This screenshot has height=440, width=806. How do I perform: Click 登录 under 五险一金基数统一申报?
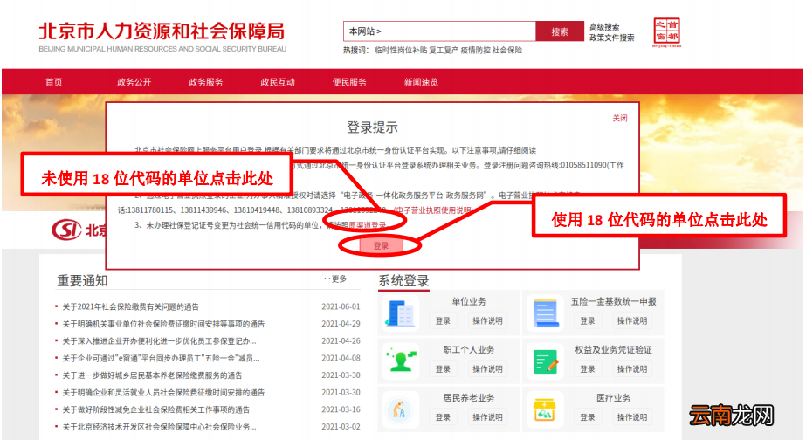click(588, 320)
